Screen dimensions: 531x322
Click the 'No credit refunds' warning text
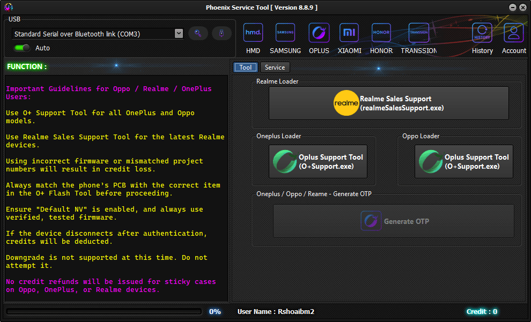(110, 286)
